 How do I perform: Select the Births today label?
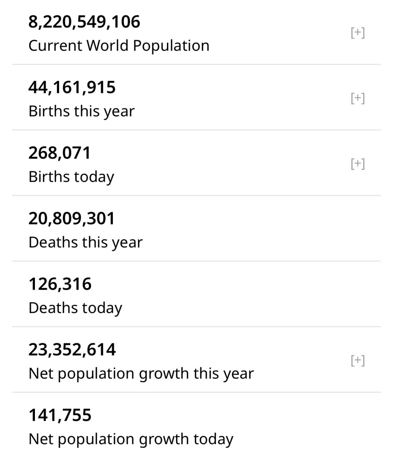(71, 177)
